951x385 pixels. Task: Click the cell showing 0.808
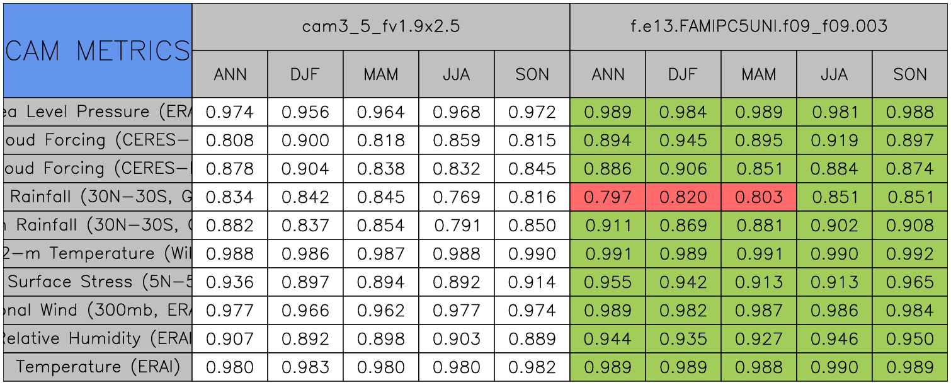[229, 141]
